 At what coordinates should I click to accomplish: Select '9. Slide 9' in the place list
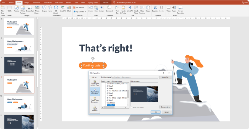[110, 100]
